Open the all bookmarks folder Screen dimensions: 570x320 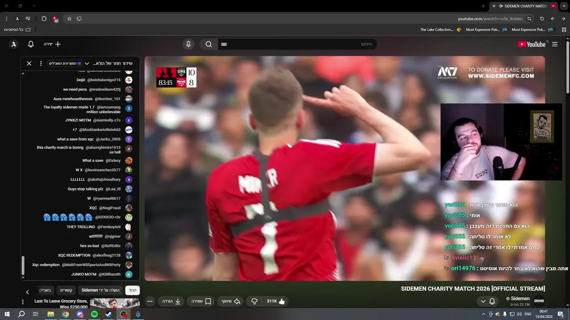tap(17, 29)
